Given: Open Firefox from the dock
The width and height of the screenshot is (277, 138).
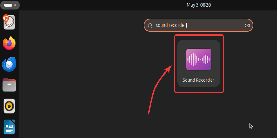Looking at the screenshot, I should (9, 43).
